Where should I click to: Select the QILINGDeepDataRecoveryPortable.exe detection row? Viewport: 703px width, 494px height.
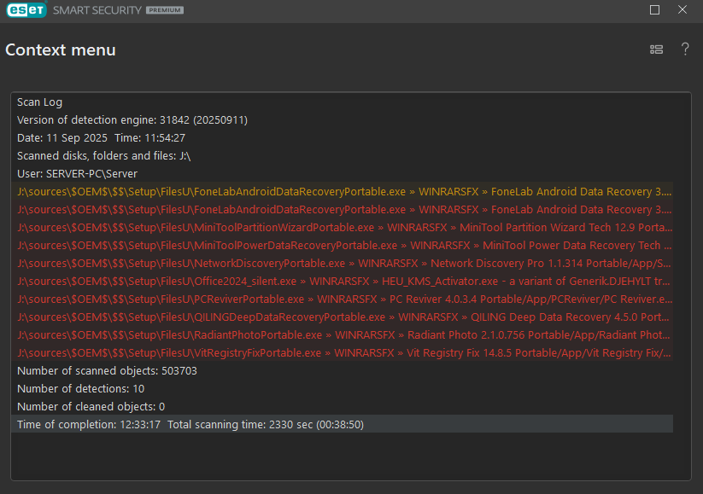coord(342,317)
